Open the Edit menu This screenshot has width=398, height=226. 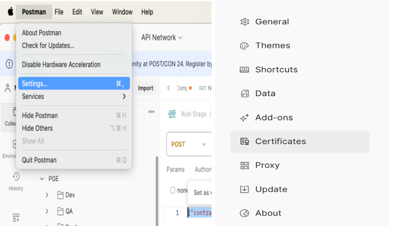[77, 12]
